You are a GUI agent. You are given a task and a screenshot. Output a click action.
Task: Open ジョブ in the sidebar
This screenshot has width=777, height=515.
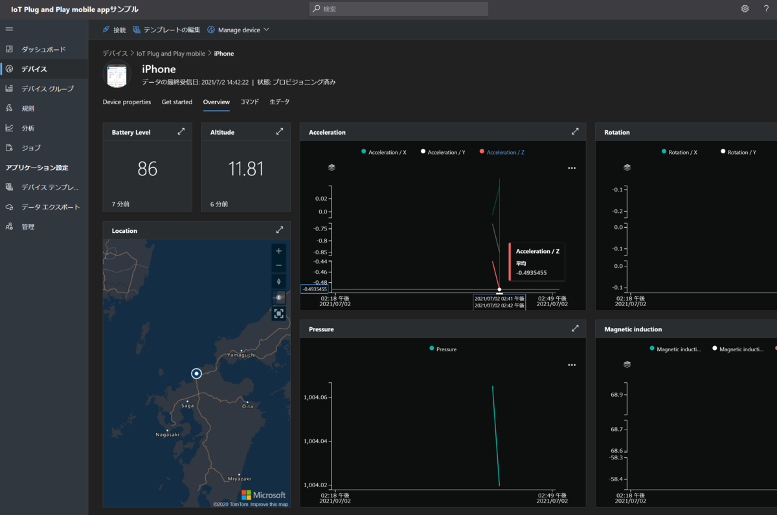[x=44, y=148]
